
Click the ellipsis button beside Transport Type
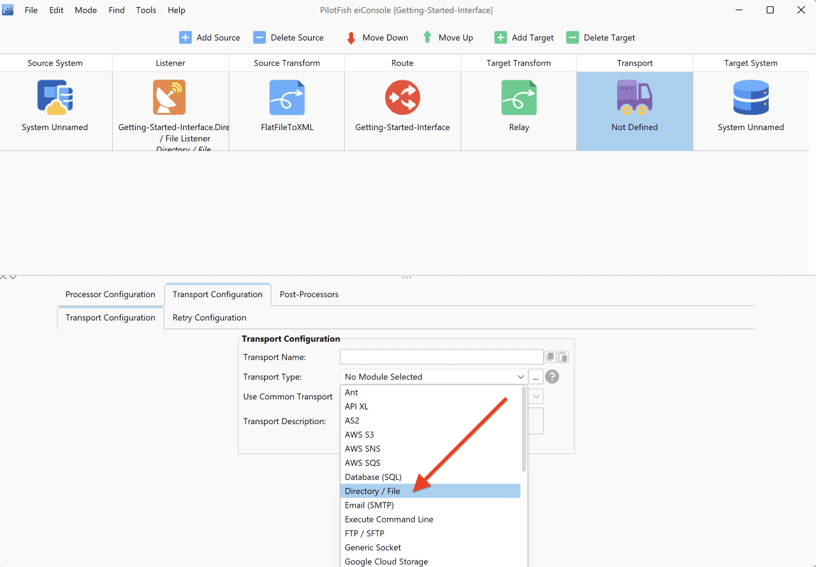[535, 377]
